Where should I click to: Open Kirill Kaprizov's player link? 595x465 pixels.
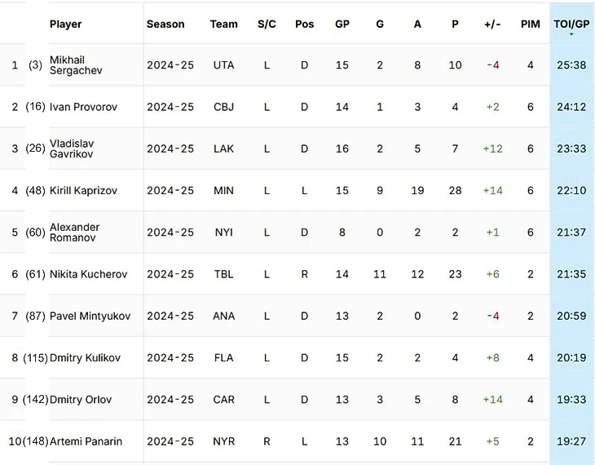(83, 191)
